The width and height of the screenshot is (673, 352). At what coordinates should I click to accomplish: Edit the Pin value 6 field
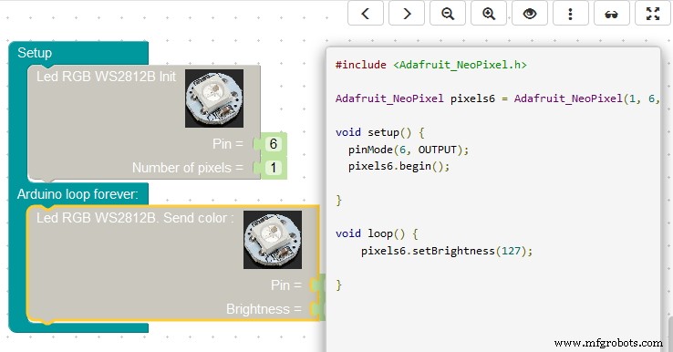click(x=274, y=144)
